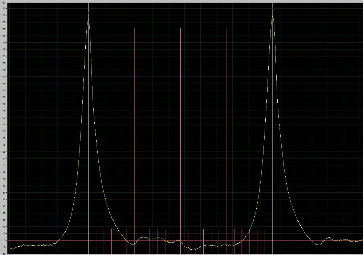Click the left white vertical cursor line mid-height
This screenshot has height=255, width=363.
[x=88, y=127]
